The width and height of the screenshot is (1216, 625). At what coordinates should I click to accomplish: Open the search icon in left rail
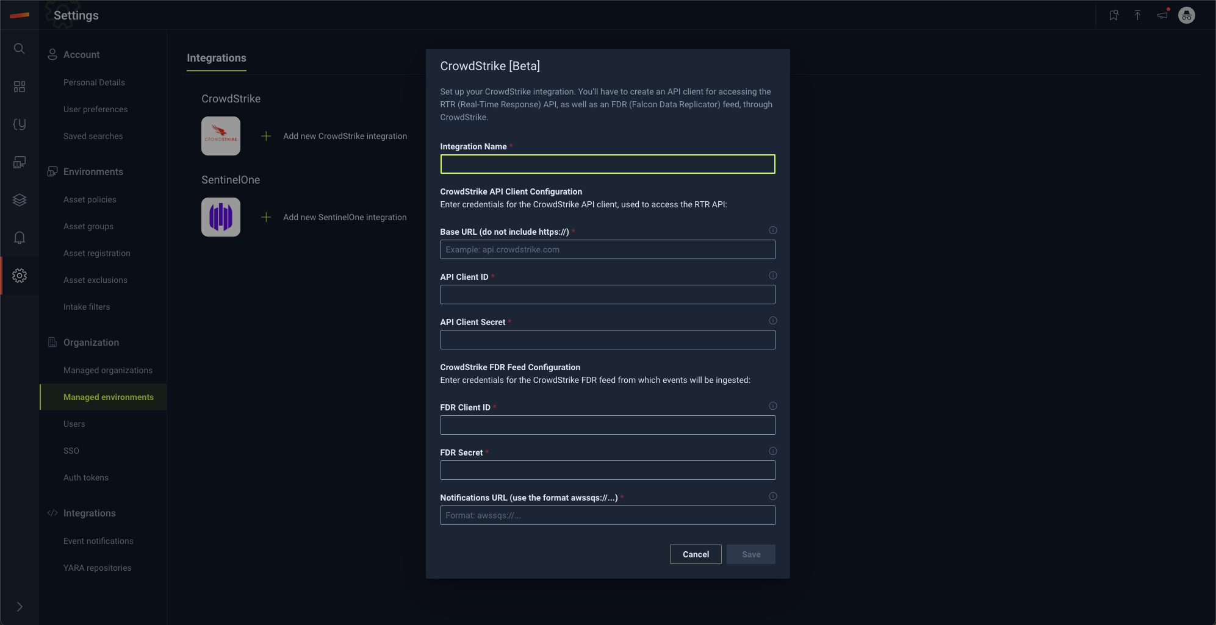pyautogui.click(x=20, y=49)
